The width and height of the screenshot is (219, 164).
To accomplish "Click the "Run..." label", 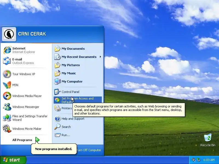I will click(x=66, y=135).
